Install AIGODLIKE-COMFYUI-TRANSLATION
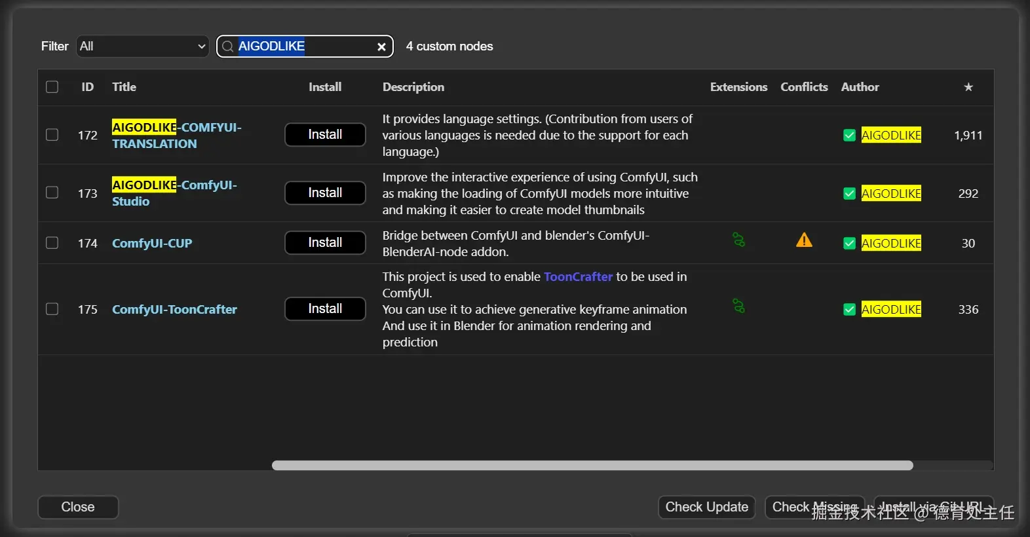1030x537 pixels. click(325, 135)
